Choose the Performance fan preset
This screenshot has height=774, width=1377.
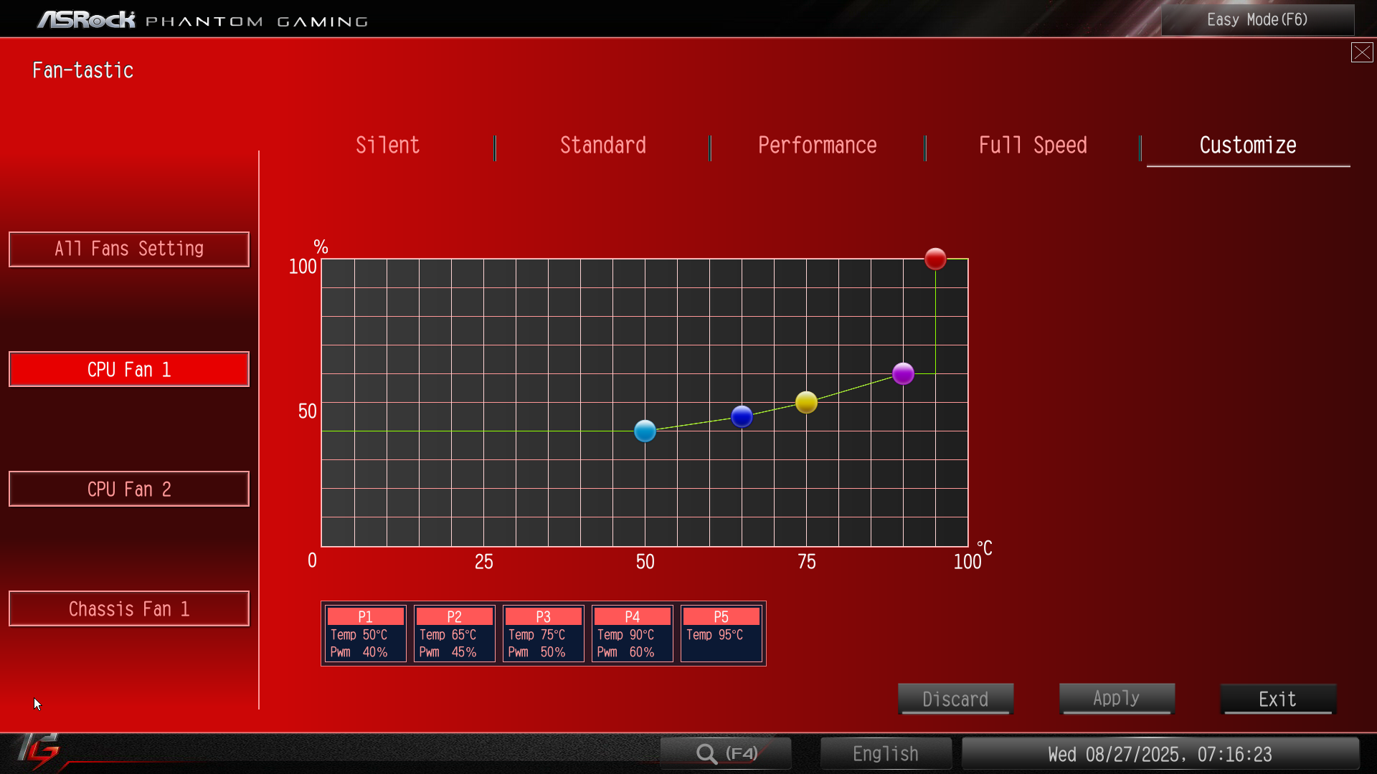coord(817,145)
